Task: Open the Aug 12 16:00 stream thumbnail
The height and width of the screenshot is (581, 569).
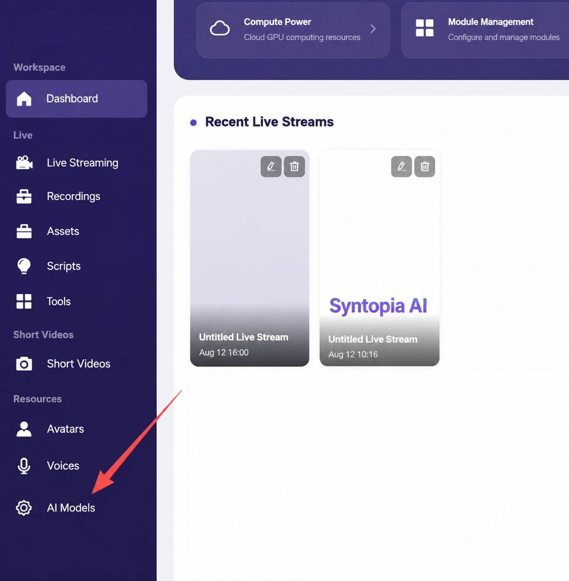Action: point(250,258)
